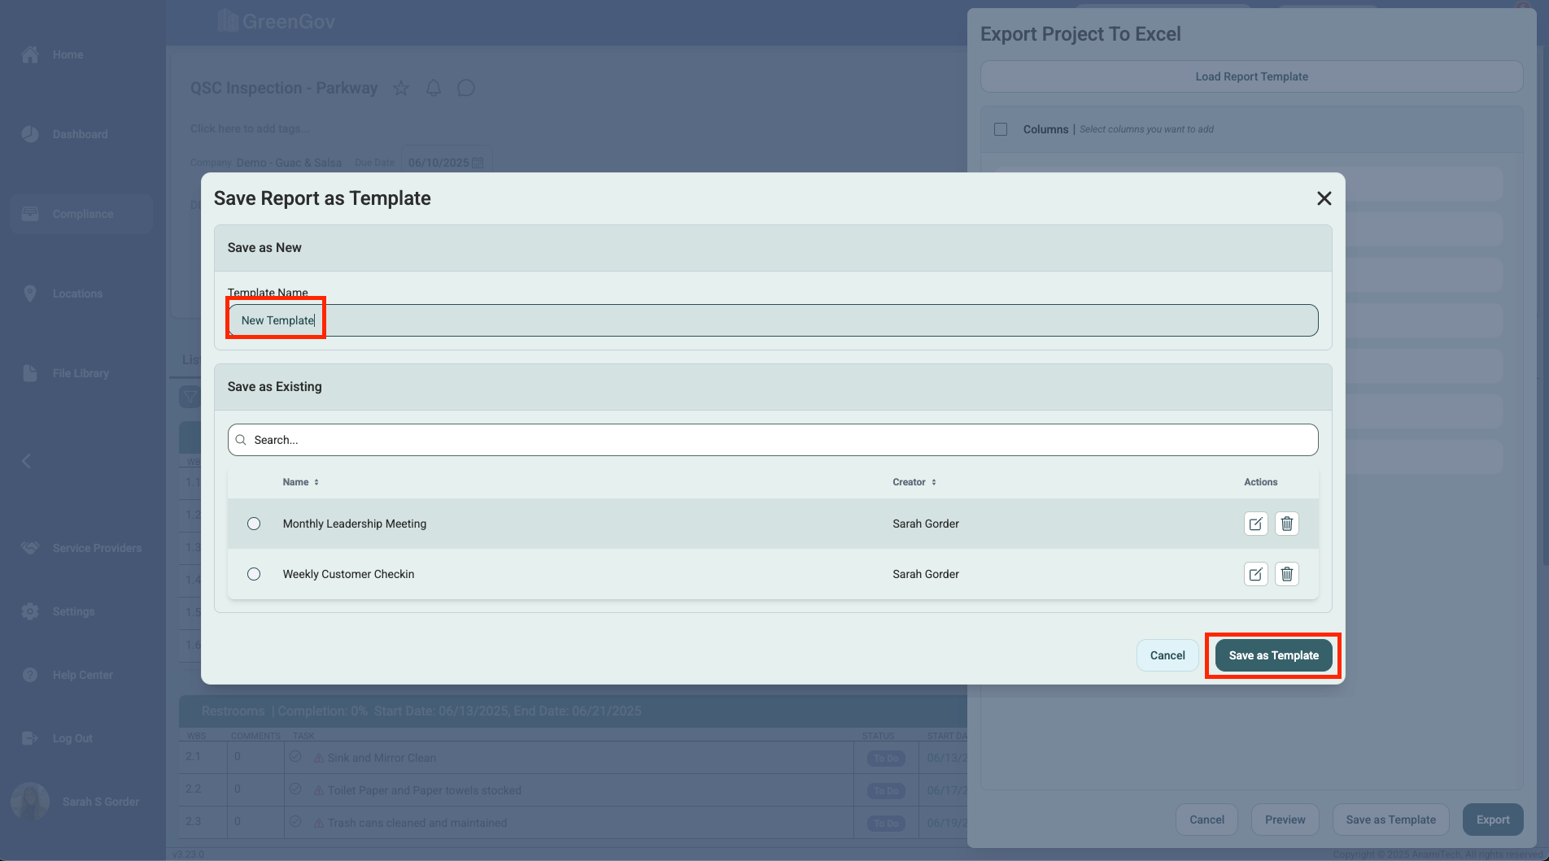Open the project comments bubble
1549x861 pixels.
tap(466, 88)
